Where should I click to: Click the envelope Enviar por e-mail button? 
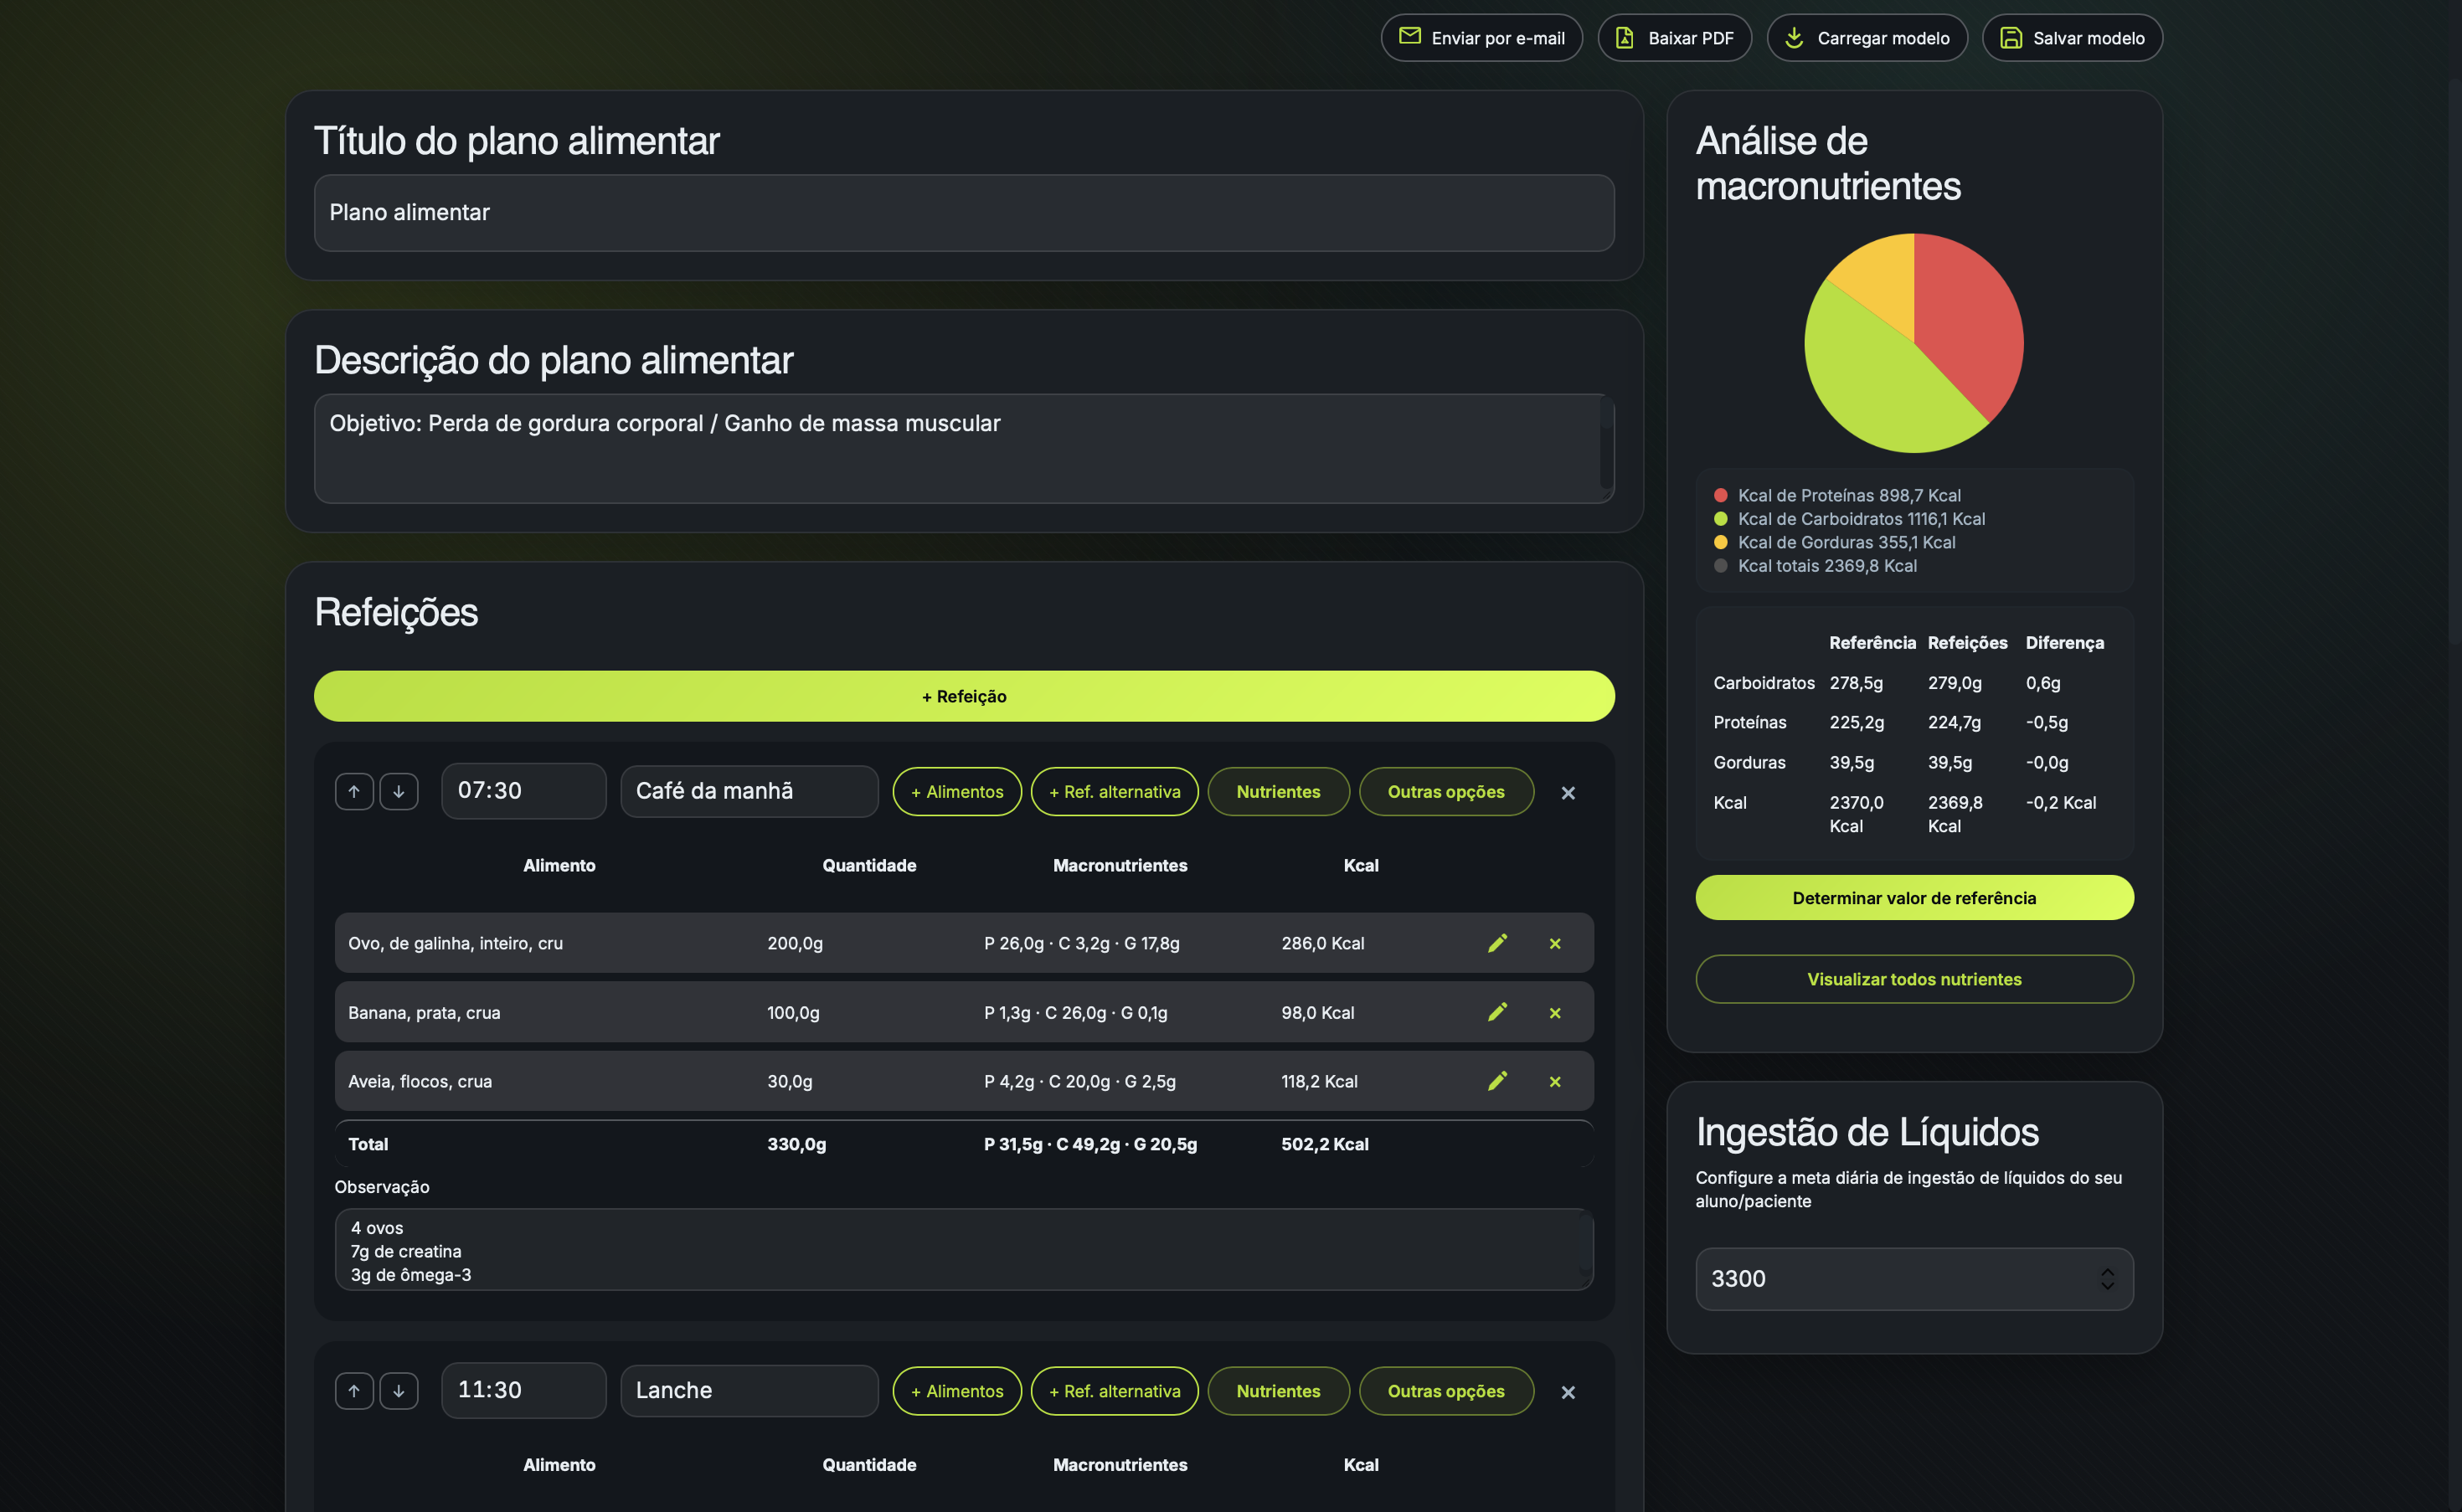[1481, 38]
